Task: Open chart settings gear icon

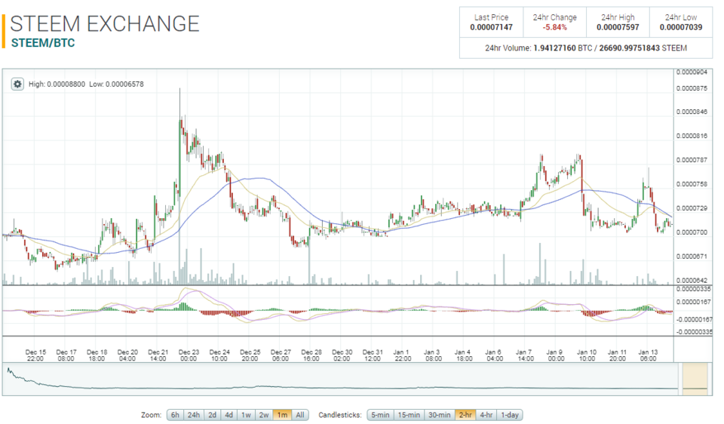Action: click(17, 84)
